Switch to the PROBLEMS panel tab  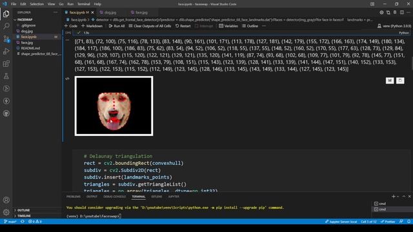coord(74,197)
